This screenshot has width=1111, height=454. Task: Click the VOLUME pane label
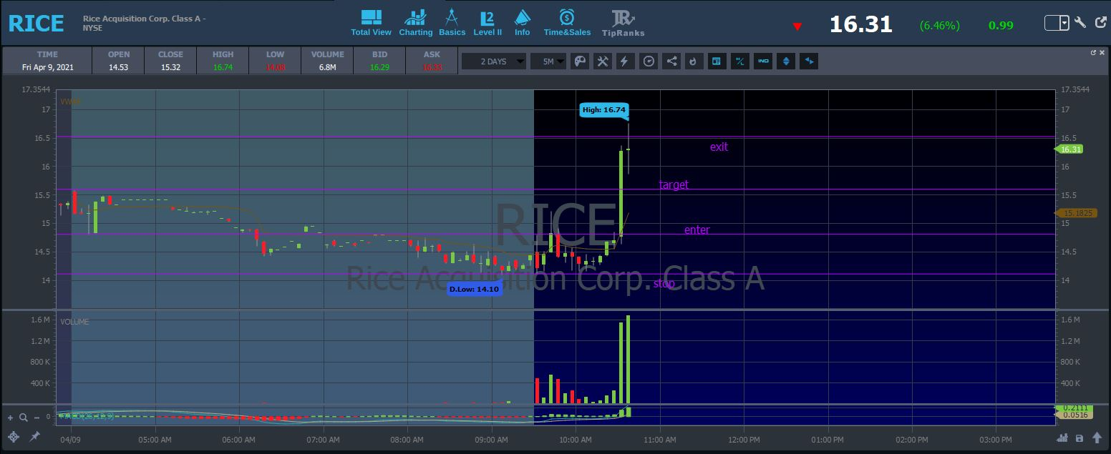click(74, 322)
